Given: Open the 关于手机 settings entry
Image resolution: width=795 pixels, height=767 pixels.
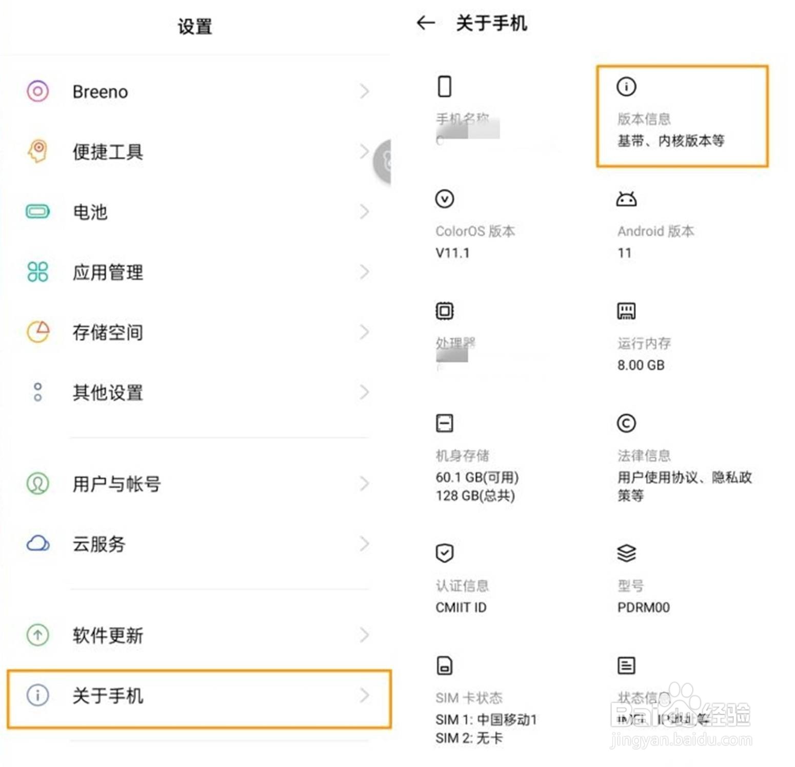Looking at the screenshot, I should [199, 696].
